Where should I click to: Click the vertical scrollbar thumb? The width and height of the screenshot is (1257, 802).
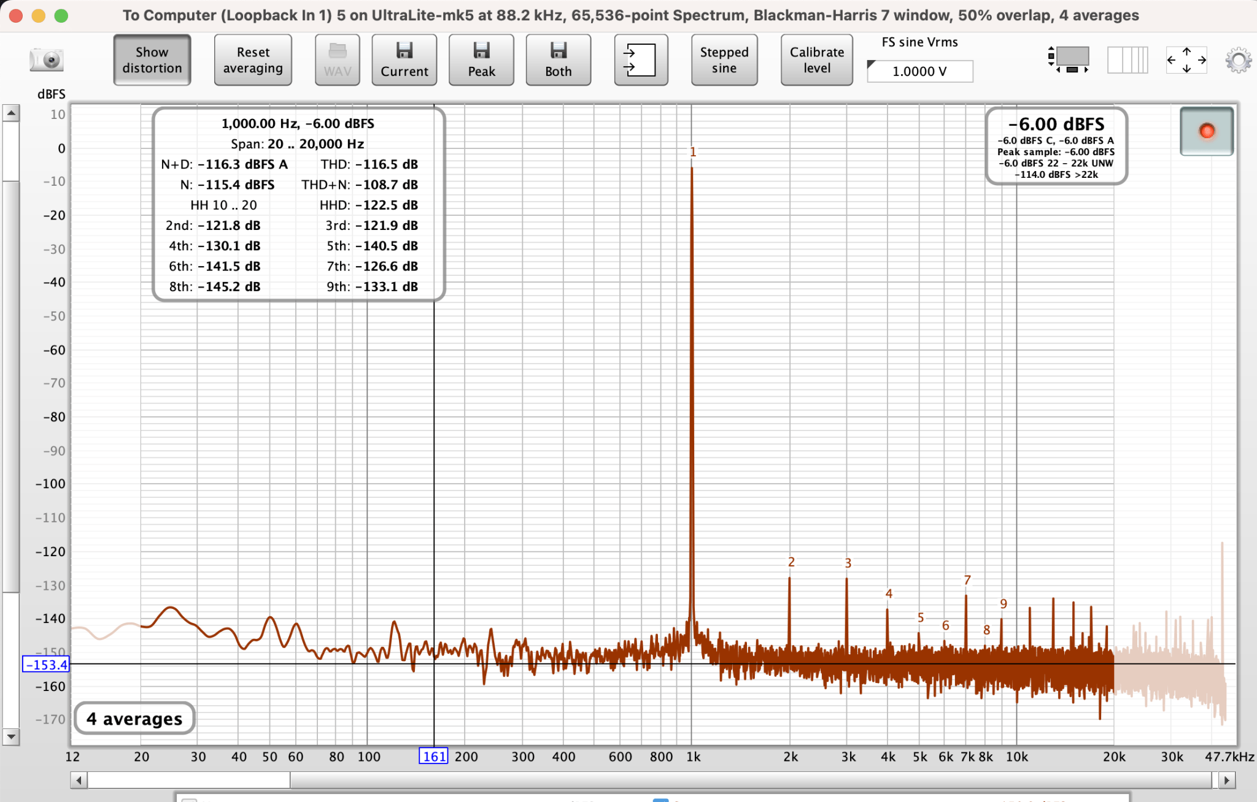(11, 386)
